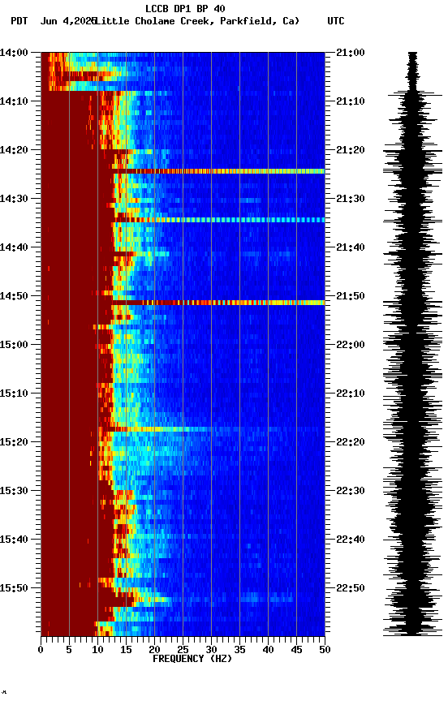This screenshot has height=701, width=448.
Task: Click the 'Jun 4' date text
Action: tap(56, 21)
